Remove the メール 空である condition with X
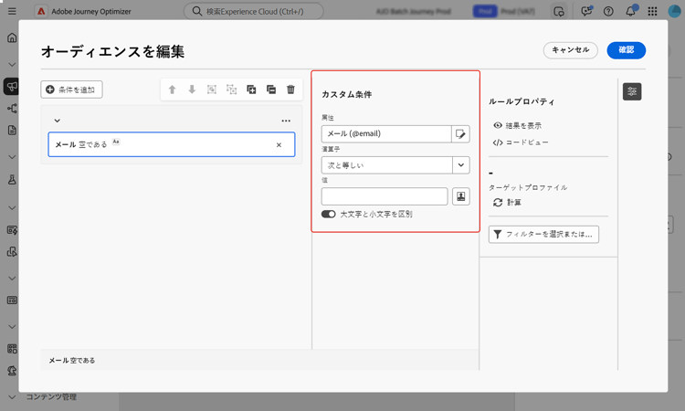685x411 pixels. pyautogui.click(x=279, y=145)
